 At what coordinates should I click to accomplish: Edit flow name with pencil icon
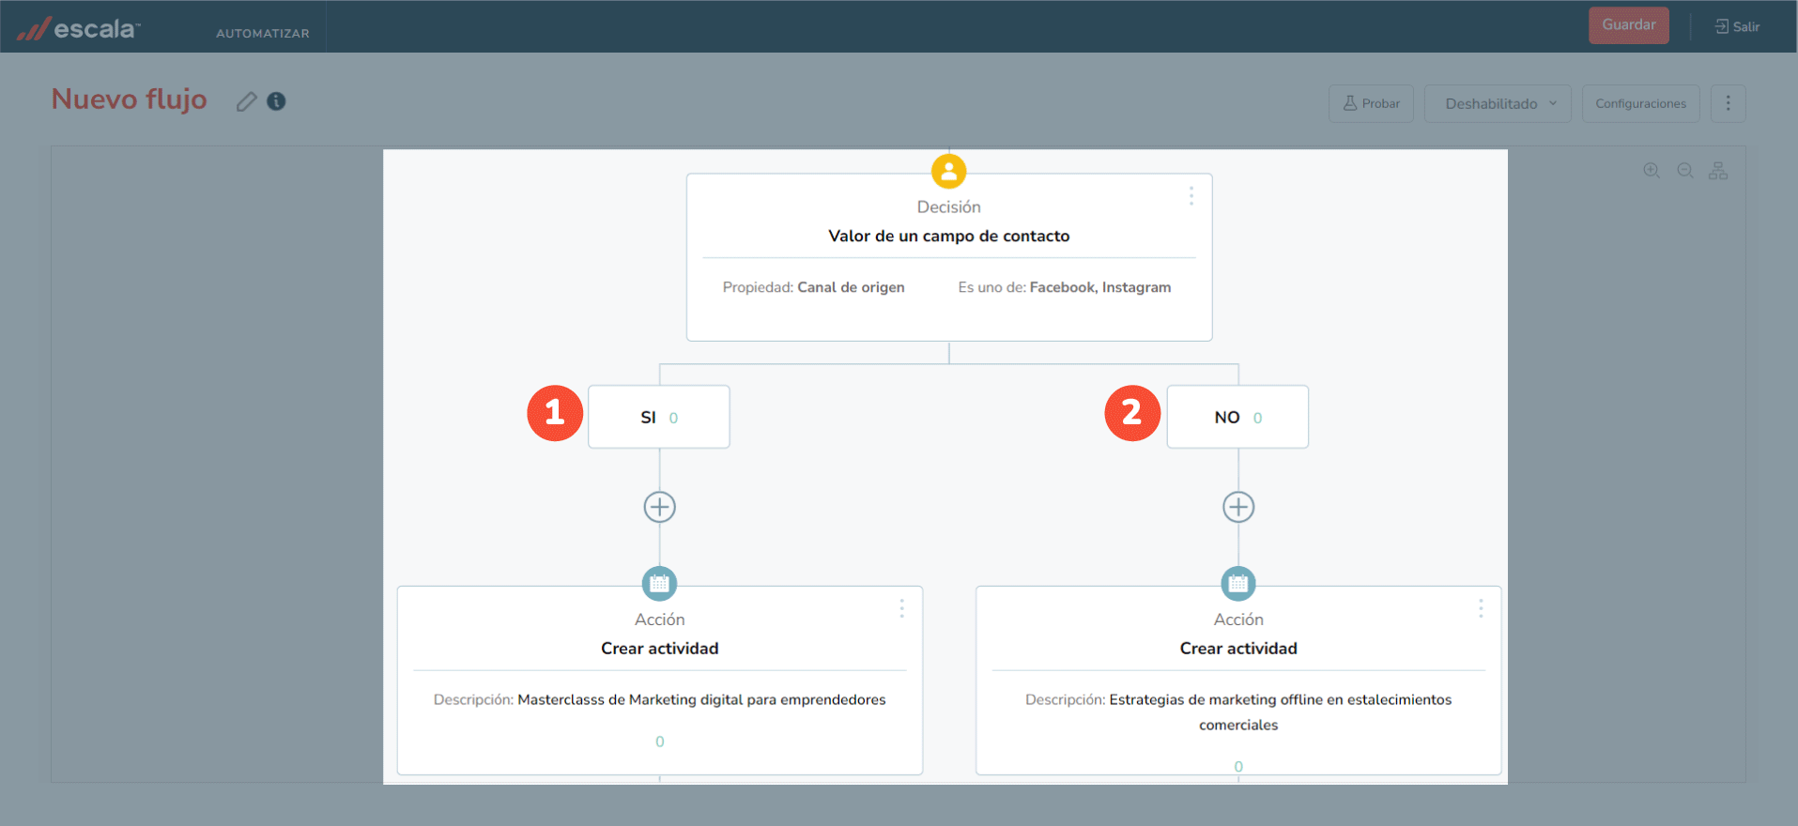[x=246, y=101]
